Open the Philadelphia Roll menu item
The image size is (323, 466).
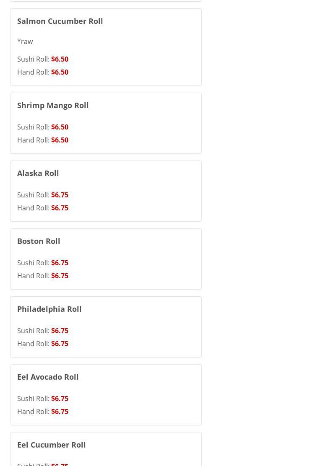(49, 309)
